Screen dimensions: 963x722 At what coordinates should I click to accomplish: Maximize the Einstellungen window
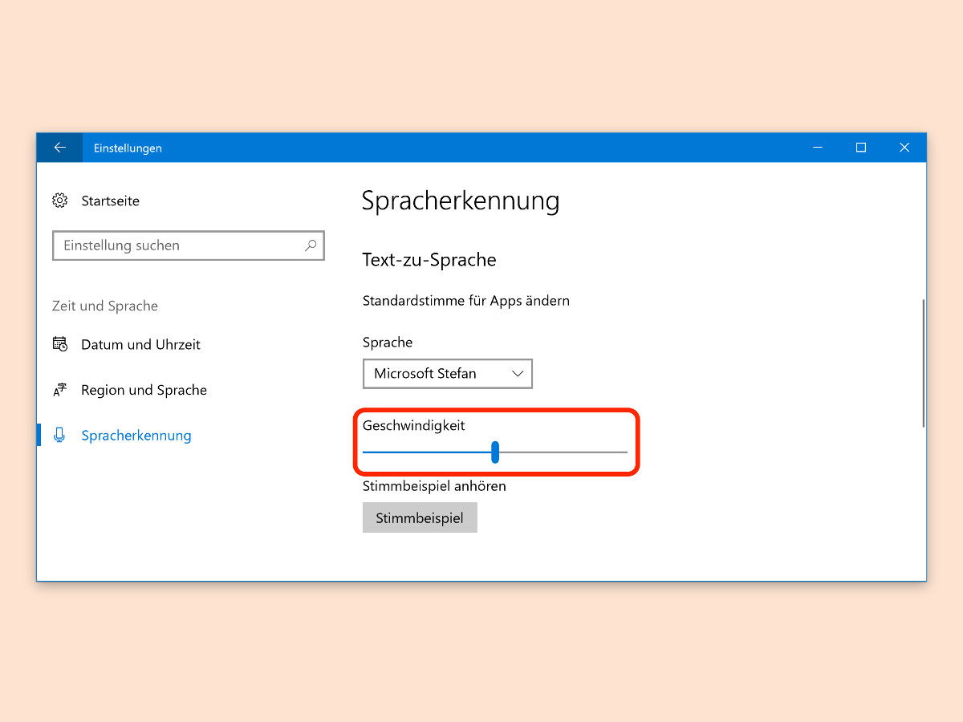pos(861,148)
